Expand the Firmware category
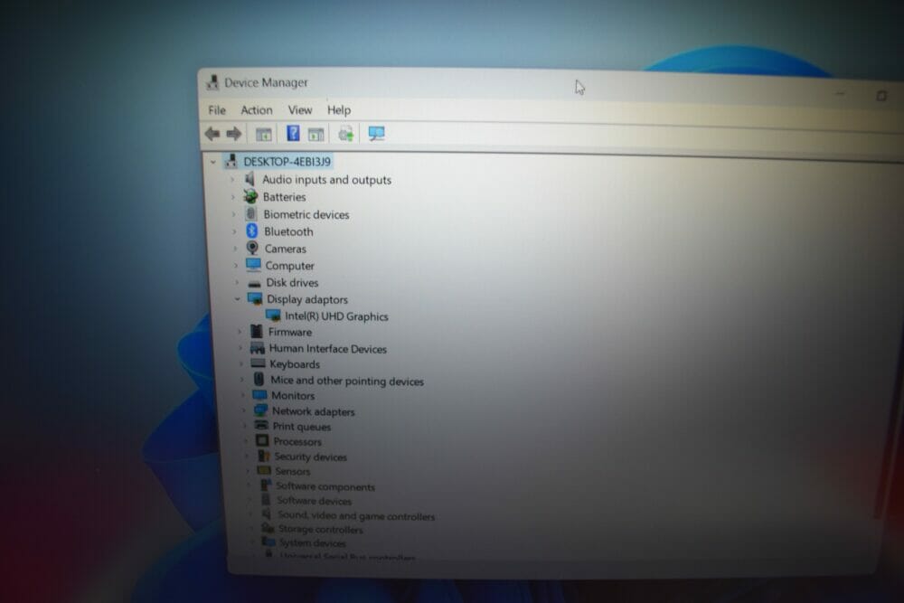Viewport: 904px width, 603px height. [x=240, y=332]
